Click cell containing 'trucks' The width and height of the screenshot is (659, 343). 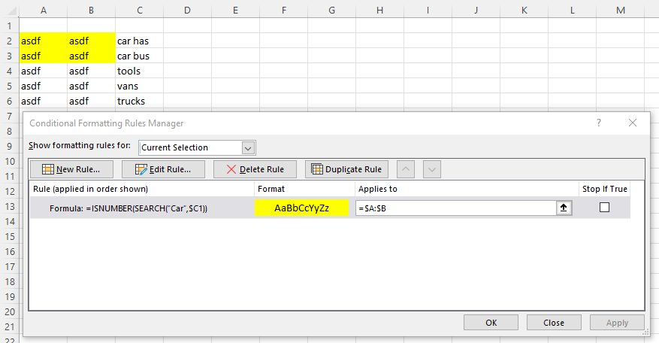[x=140, y=101]
